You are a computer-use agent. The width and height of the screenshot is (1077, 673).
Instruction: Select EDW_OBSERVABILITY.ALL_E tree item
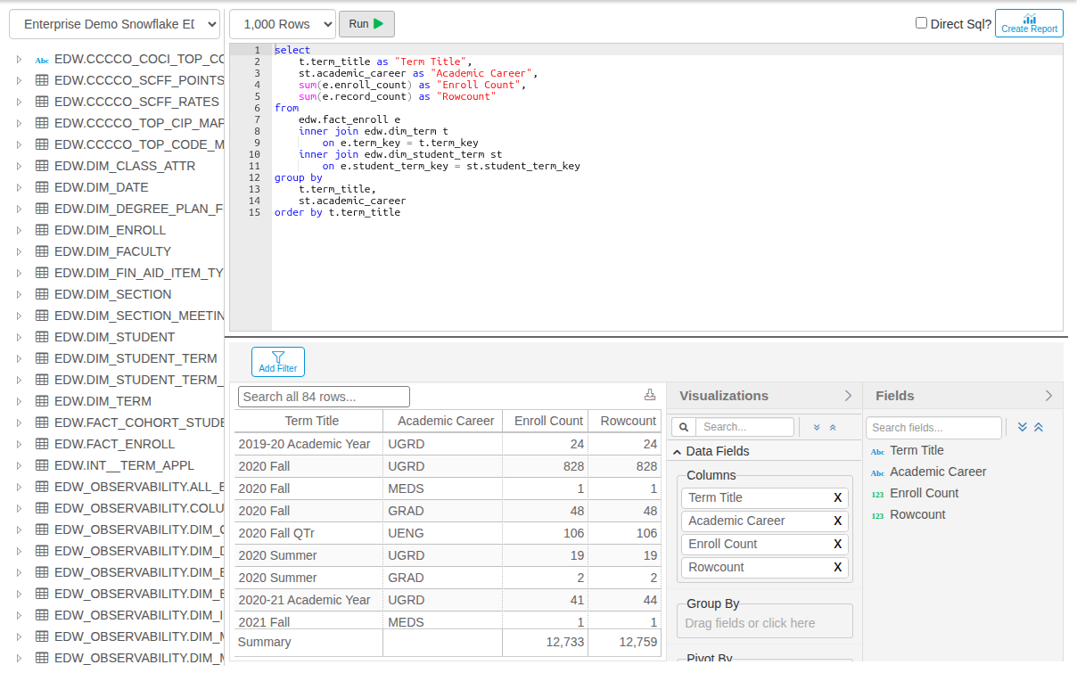pos(139,487)
